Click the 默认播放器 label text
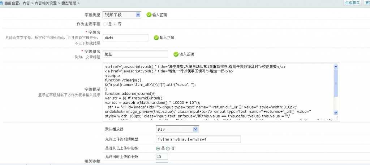Viewport: 370px width, 165px height. (x=114, y=129)
